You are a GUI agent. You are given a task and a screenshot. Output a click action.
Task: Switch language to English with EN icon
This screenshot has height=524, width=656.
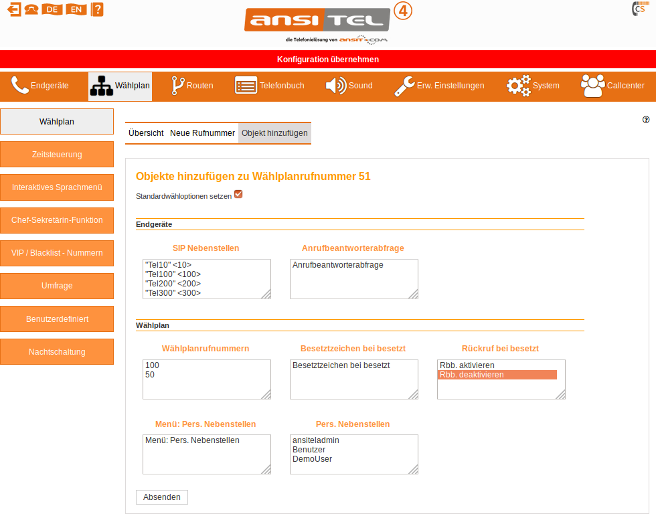point(76,9)
